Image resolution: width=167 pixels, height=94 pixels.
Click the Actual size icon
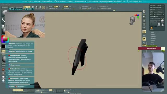click(144, 24)
